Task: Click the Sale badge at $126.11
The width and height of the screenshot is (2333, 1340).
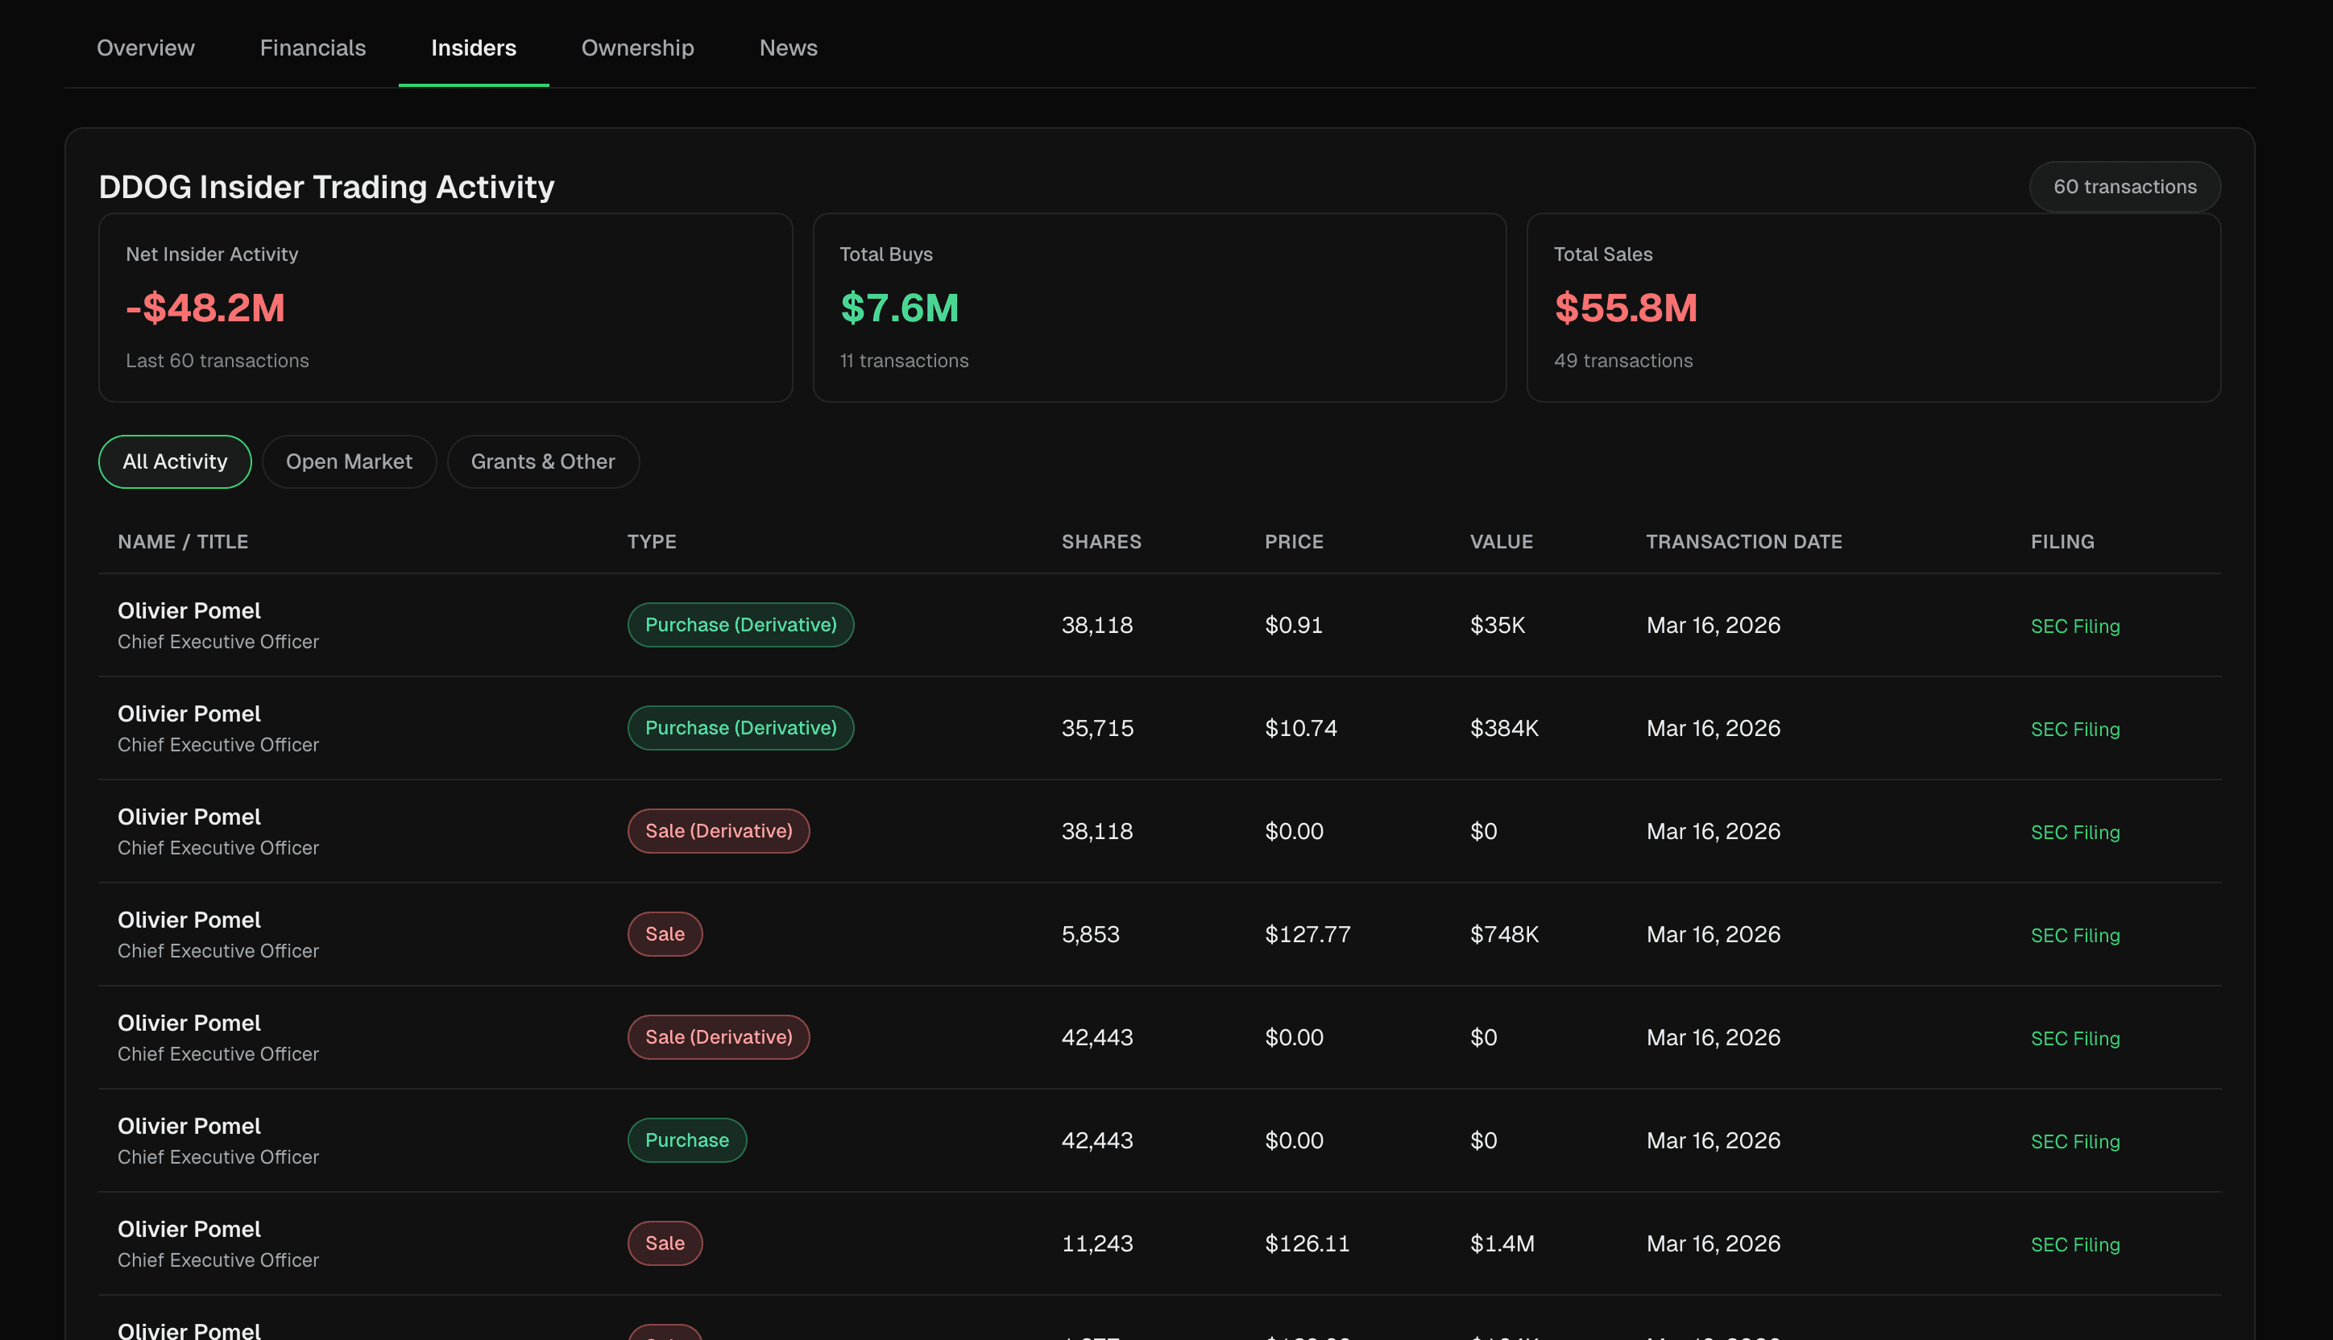Action: [x=665, y=1243]
